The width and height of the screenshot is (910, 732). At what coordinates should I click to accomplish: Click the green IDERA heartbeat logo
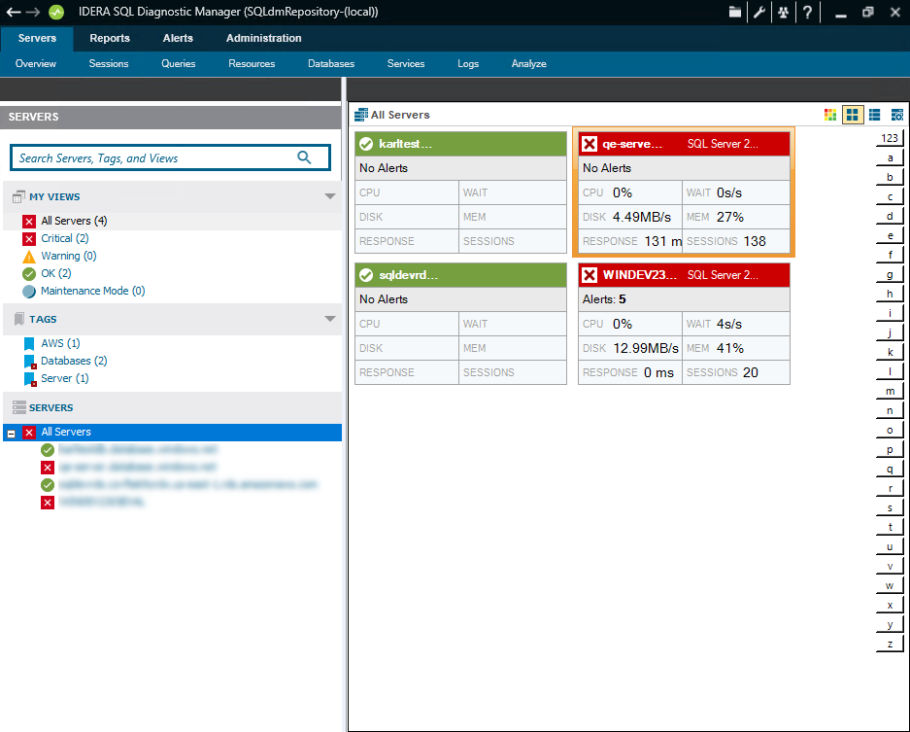click(x=56, y=13)
